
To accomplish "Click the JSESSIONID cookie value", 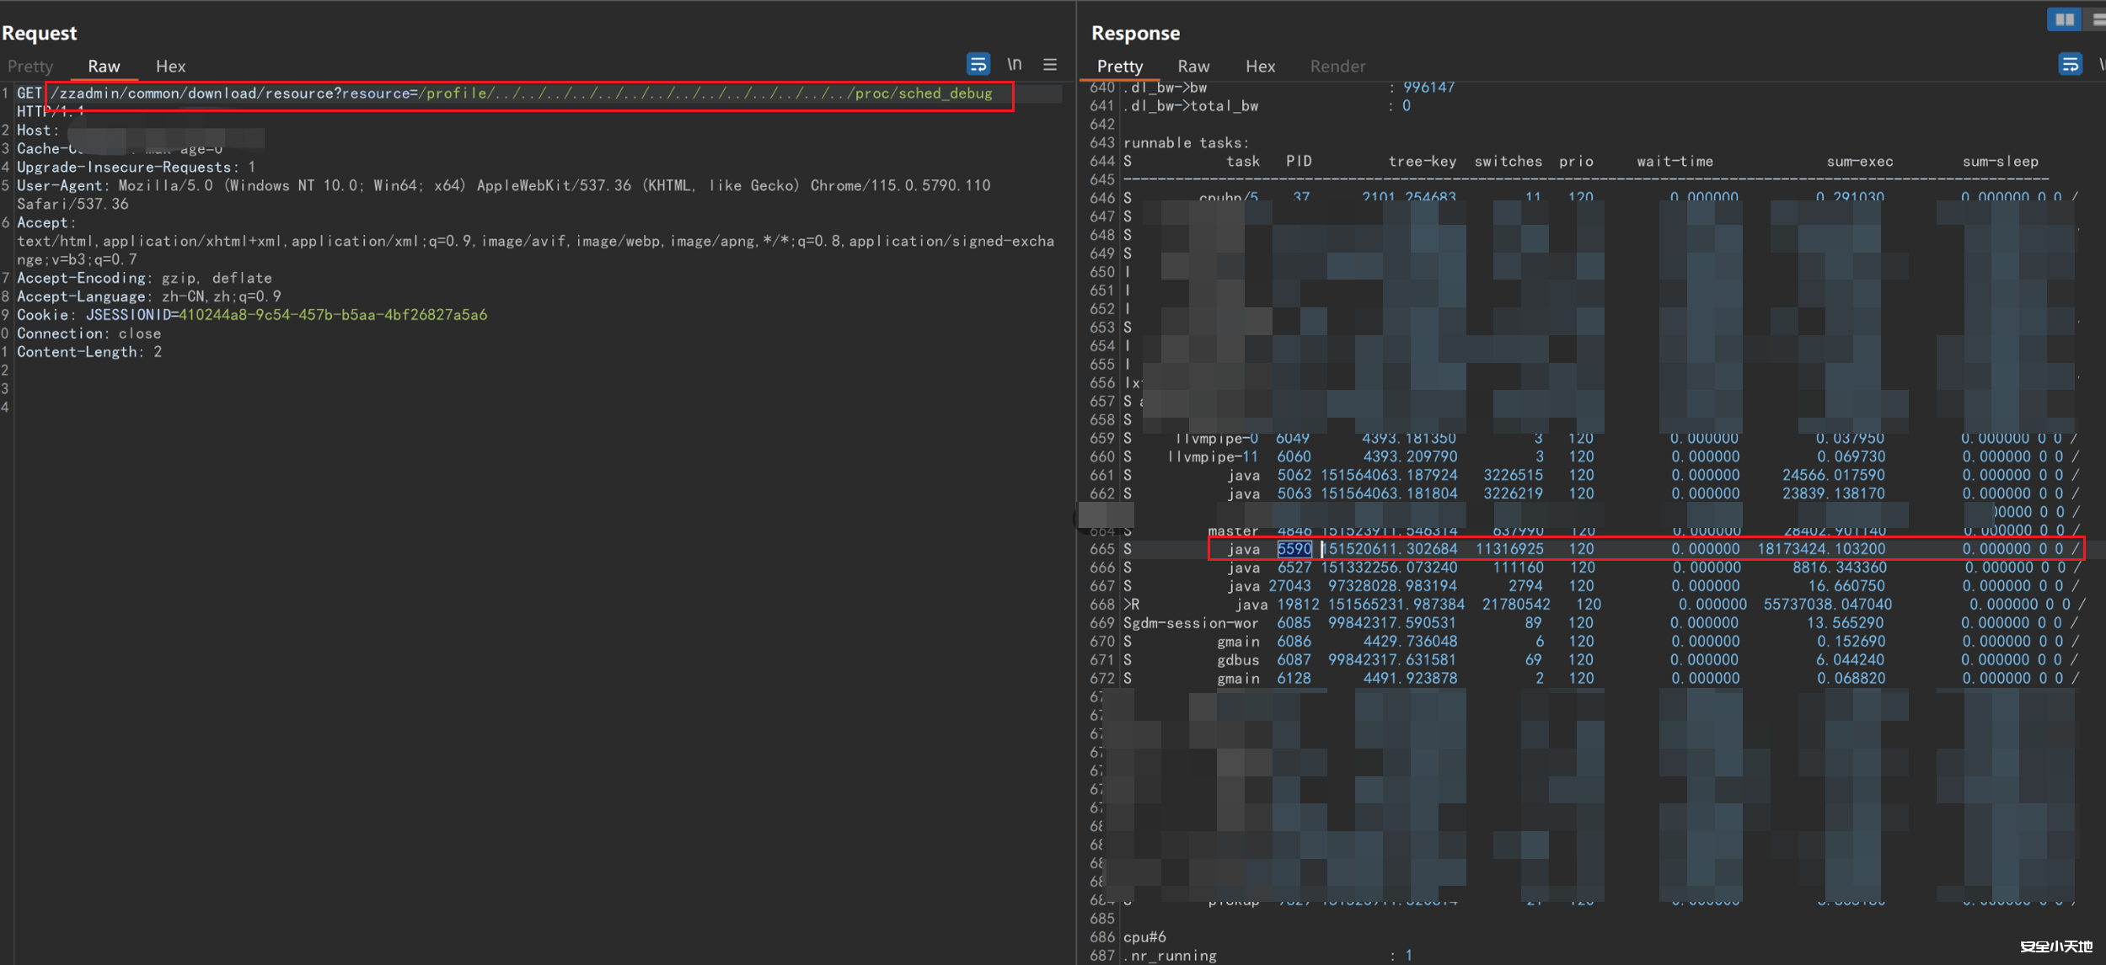I will (x=332, y=315).
